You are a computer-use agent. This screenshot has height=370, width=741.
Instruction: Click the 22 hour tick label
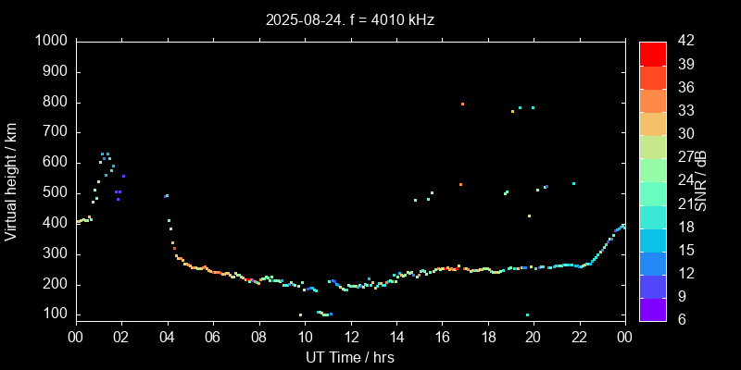[579, 337]
